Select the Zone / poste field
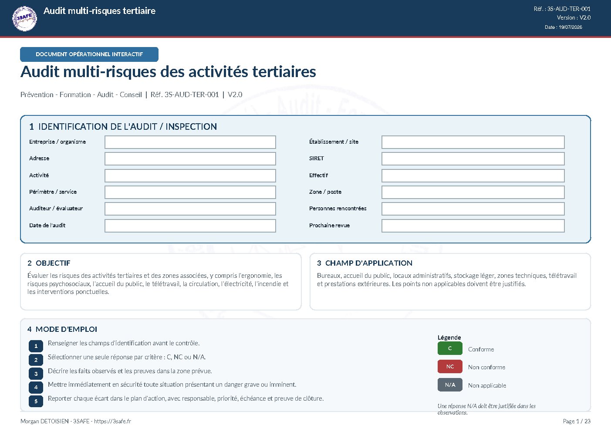Viewport: 611px width, 432px height. (473, 192)
